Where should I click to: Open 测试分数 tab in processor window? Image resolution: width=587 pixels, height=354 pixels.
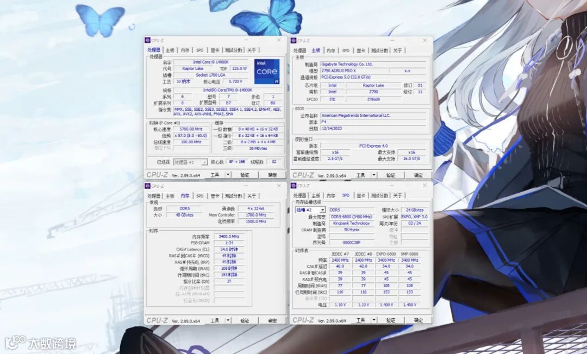[233, 50]
